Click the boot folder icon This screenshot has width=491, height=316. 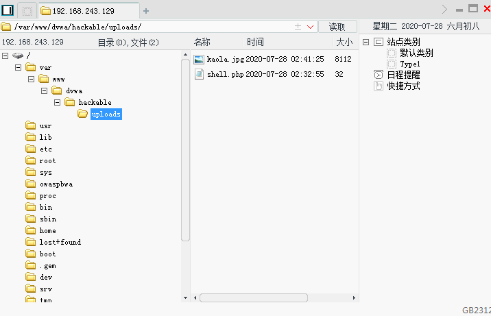30,254
